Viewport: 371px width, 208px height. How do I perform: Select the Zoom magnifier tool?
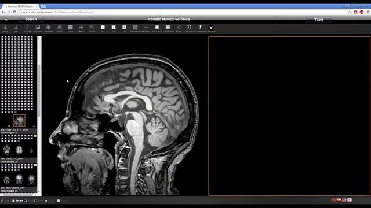92,28
